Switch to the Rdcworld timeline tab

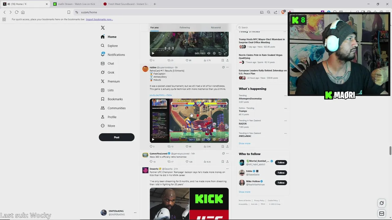pos(216,28)
